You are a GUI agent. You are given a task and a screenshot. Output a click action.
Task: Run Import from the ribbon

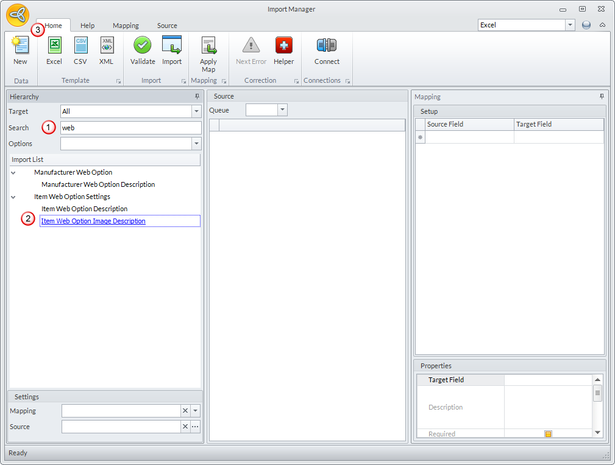172,46
